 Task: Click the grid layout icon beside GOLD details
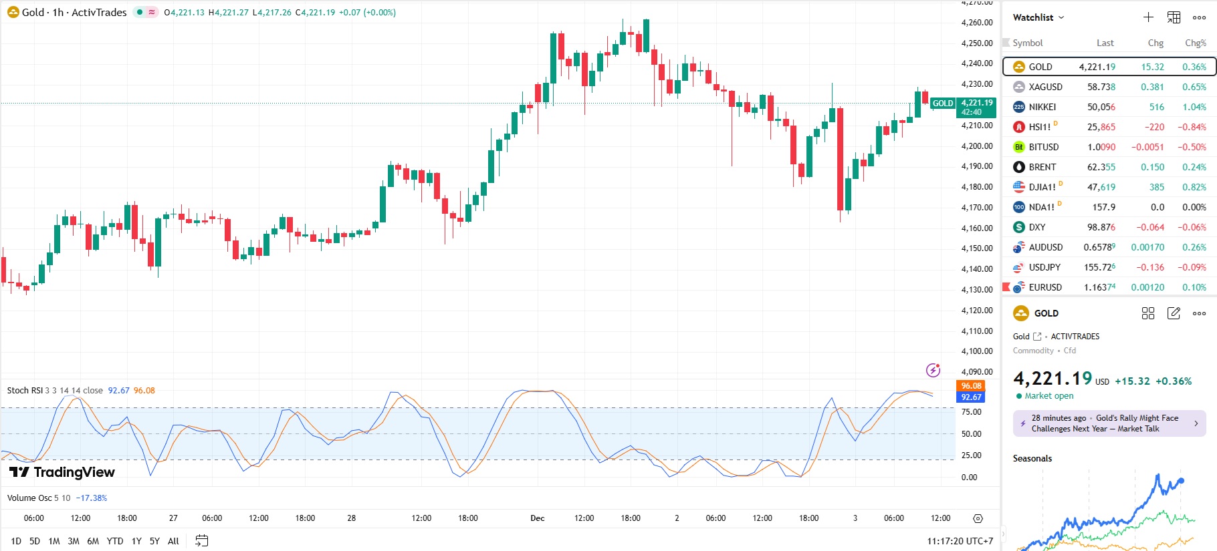tap(1148, 313)
